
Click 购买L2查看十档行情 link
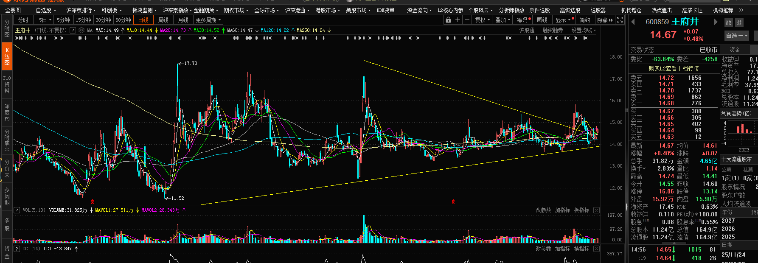pyautogui.click(x=674, y=68)
